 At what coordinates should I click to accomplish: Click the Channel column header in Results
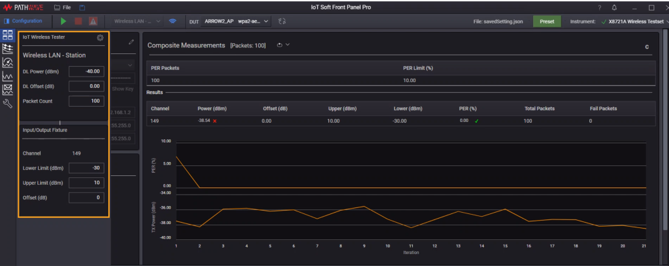coord(160,109)
